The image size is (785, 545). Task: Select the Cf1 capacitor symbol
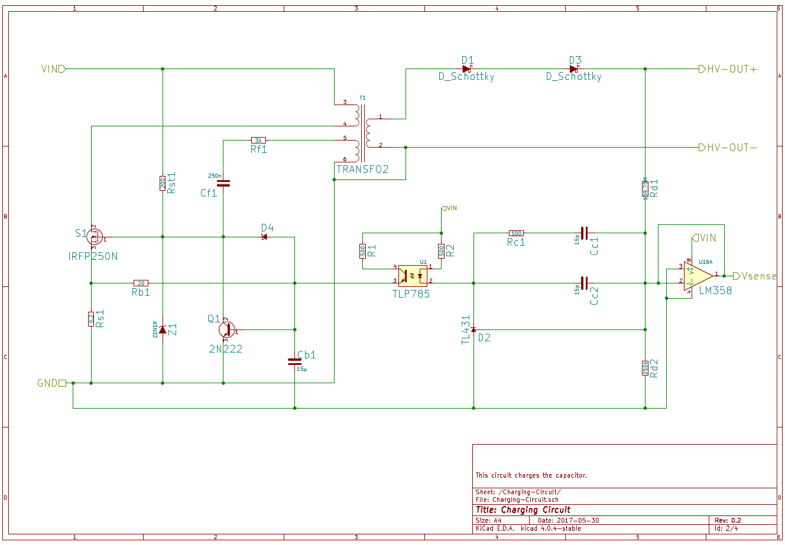tap(223, 183)
